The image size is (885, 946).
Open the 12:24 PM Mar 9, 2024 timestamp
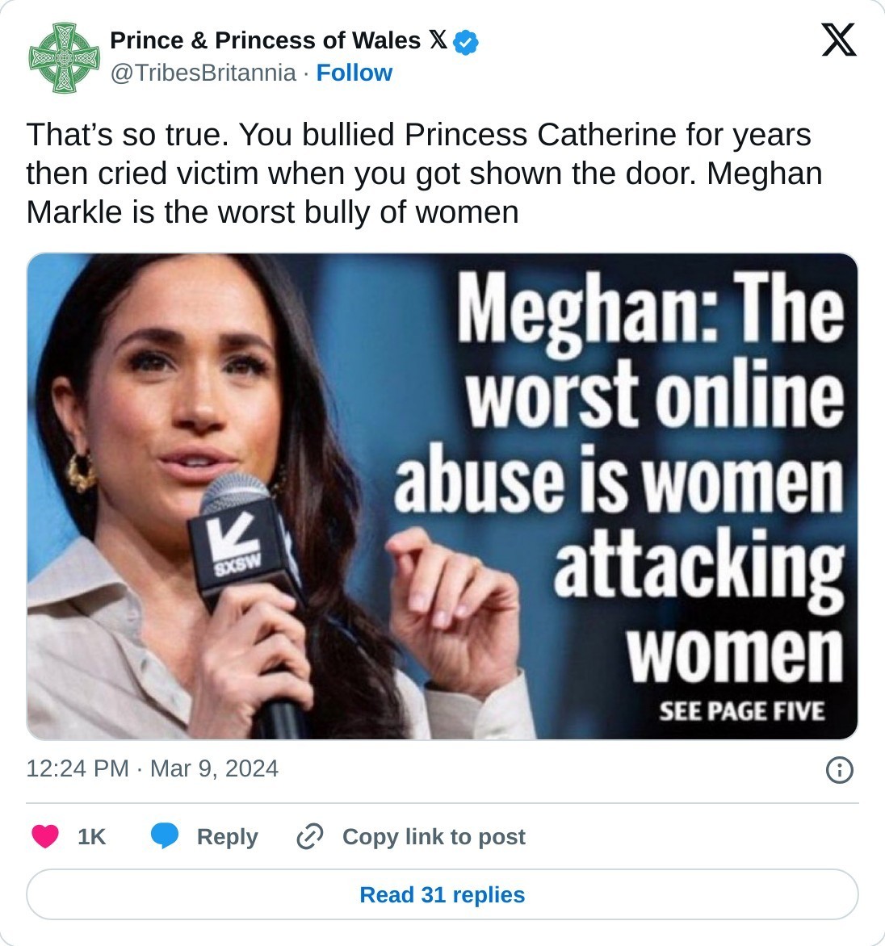(153, 768)
